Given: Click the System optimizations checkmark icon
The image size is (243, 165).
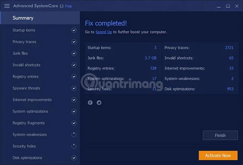Looking at the screenshot, I should 74,111.
